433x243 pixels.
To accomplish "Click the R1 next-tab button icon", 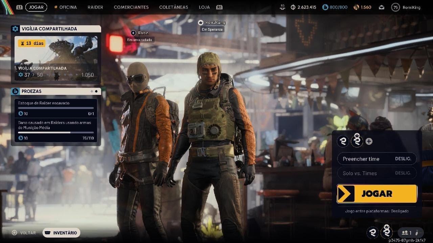I will (219, 7).
